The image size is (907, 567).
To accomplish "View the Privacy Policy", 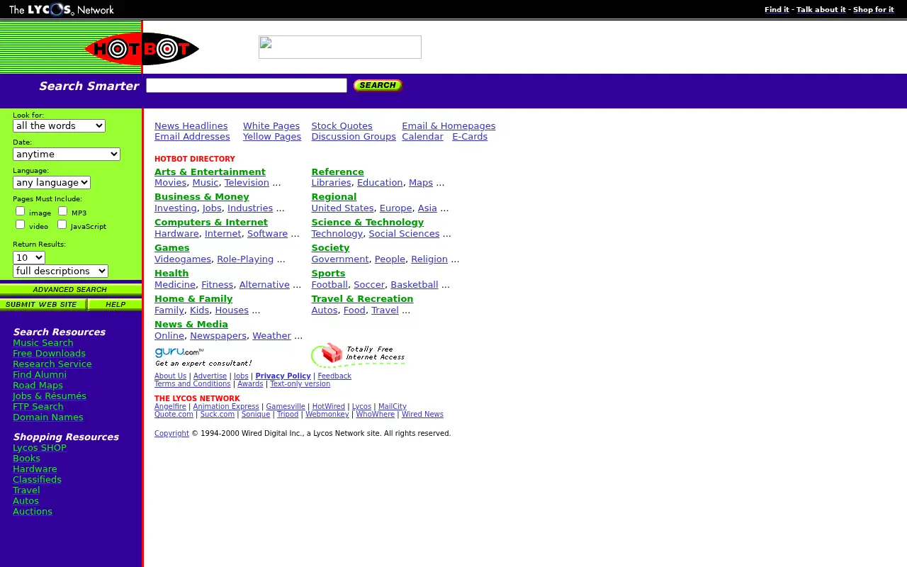I will (x=283, y=376).
